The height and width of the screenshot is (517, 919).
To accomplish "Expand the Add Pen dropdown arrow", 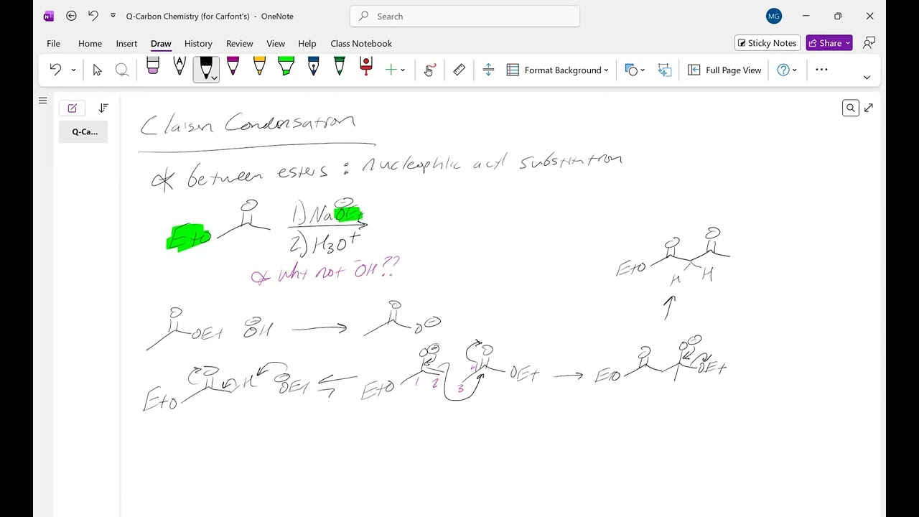I will click(403, 70).
